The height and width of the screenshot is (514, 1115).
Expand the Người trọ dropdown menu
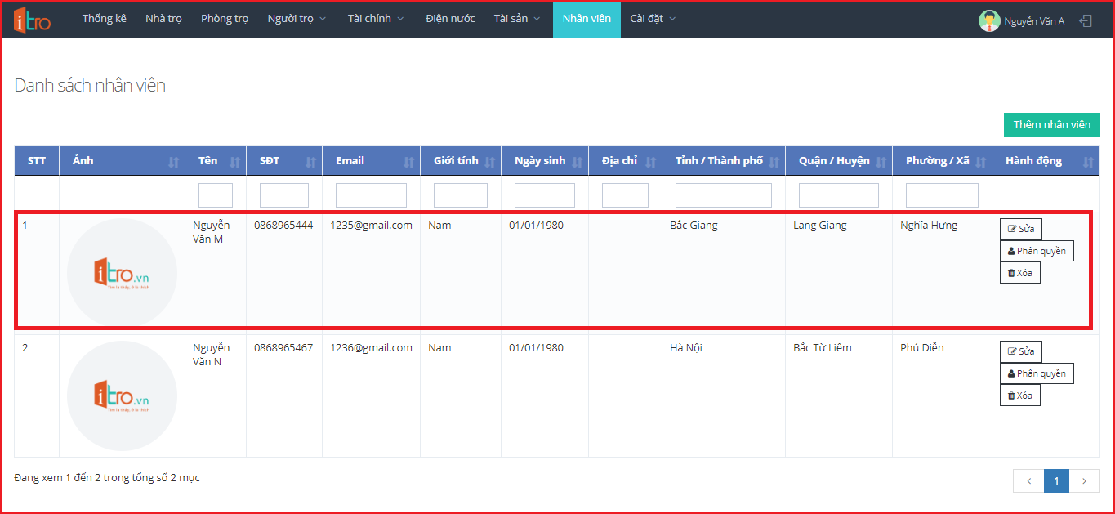point(297,19)
